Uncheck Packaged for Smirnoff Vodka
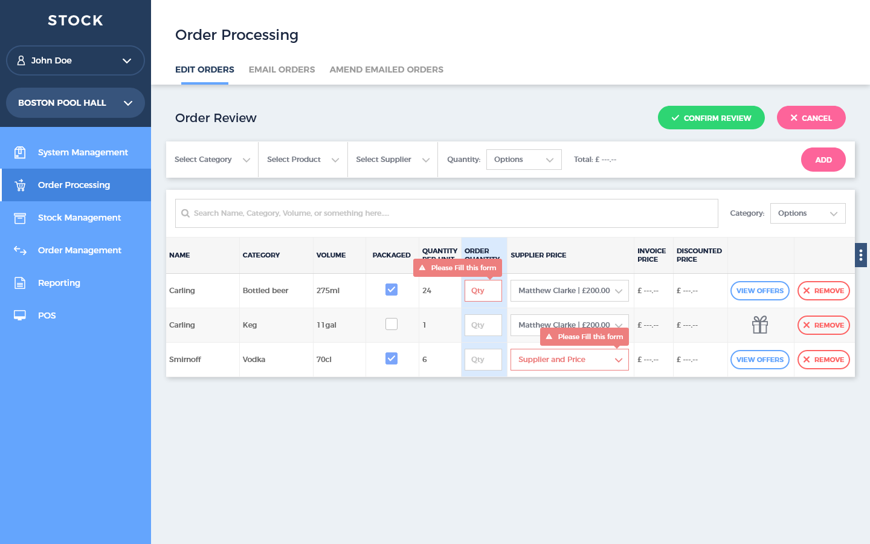The image size is (870, 544). [x=391, y=358]
